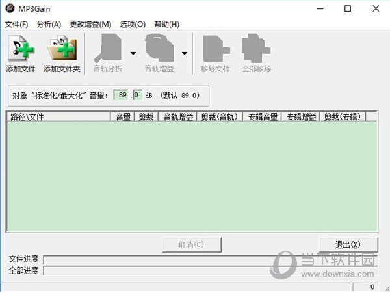Open the 帮助(H) menu
390x293 pixels.
click(166, 24)
